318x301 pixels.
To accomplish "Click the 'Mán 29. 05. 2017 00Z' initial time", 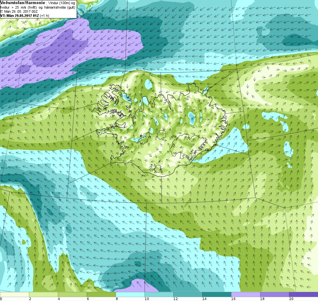I will point(21,11).
